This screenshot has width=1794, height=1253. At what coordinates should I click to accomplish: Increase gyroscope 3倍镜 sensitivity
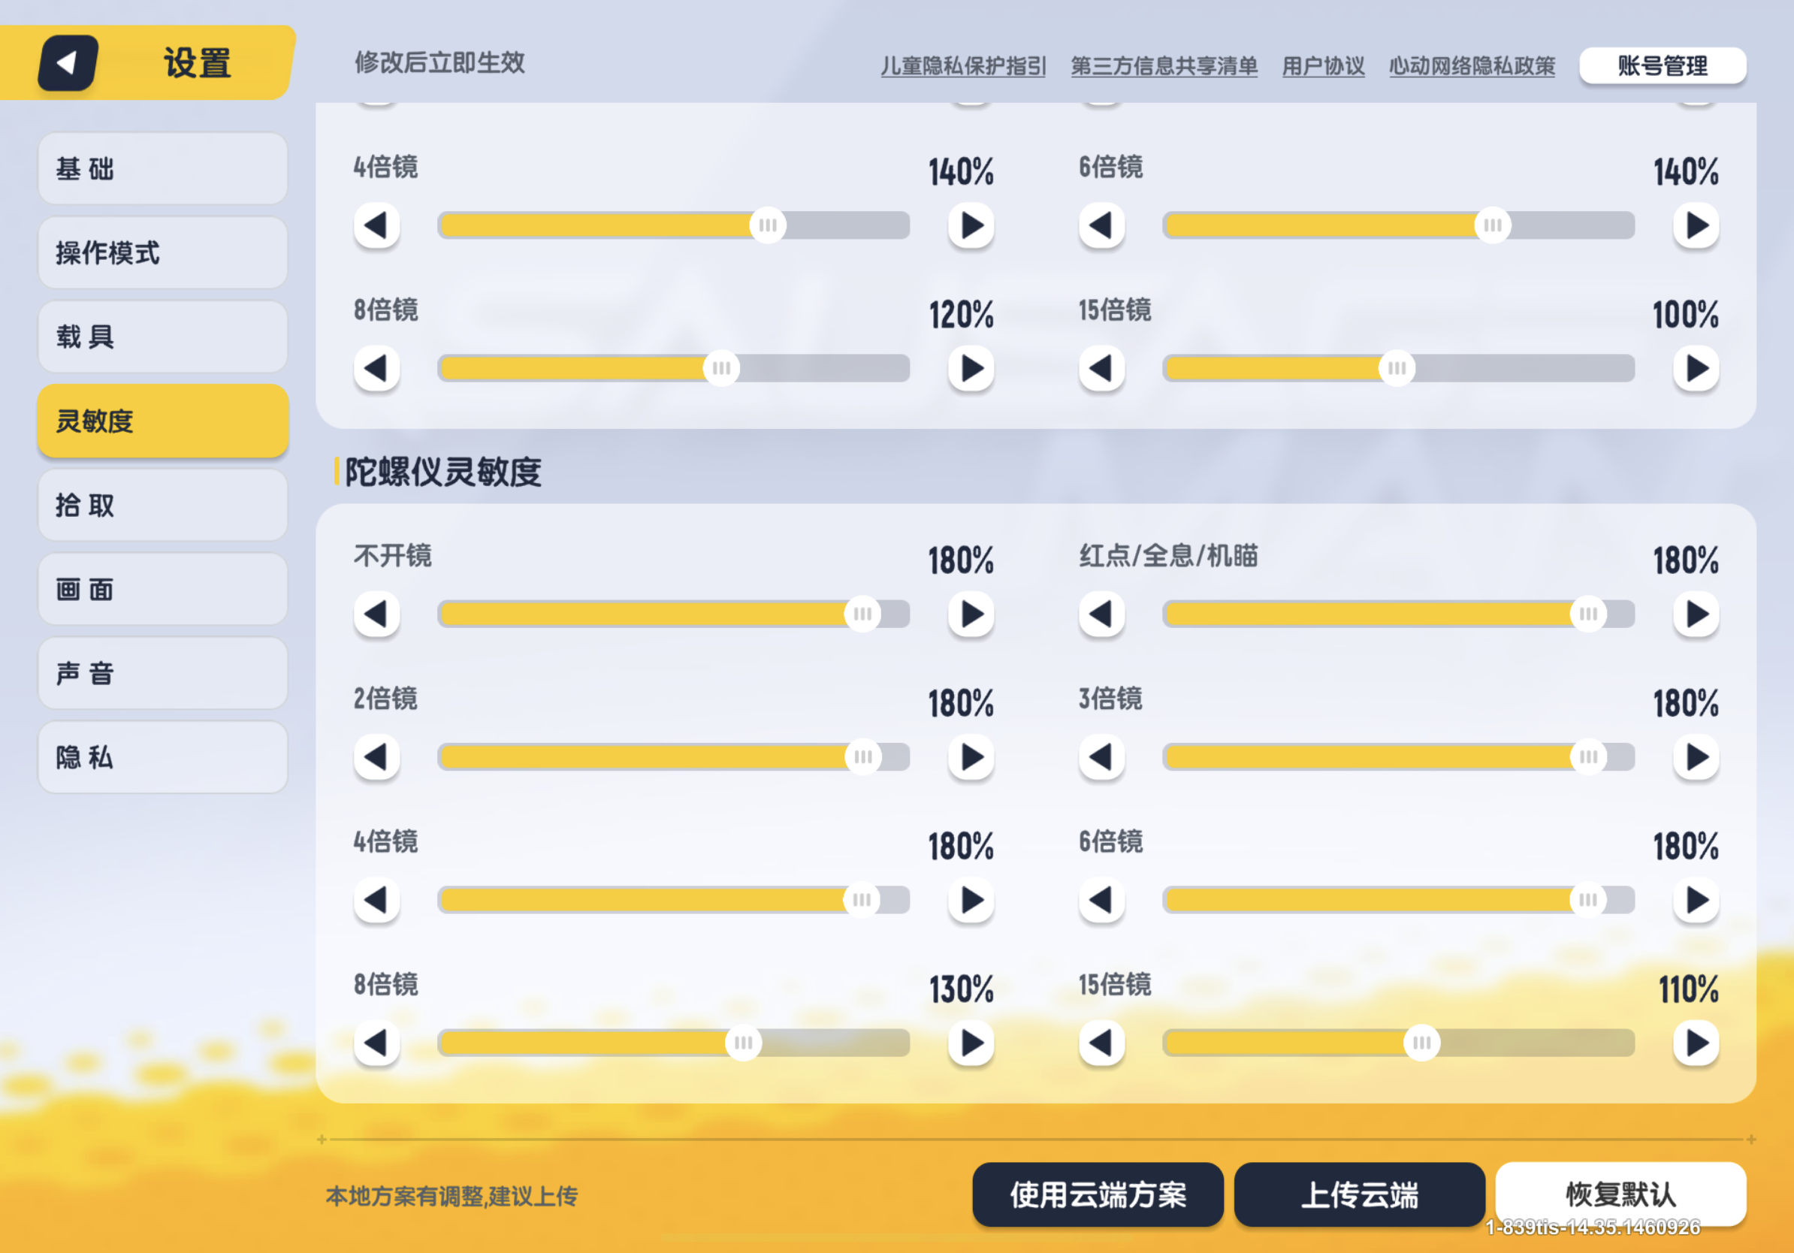pyautogui.click(x=1696, y=757)
